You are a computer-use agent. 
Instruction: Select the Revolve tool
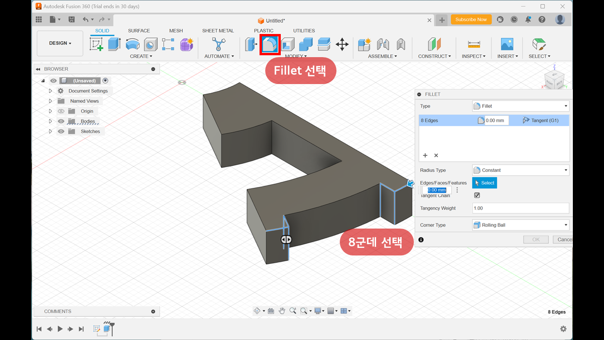[x=133, y=44]
